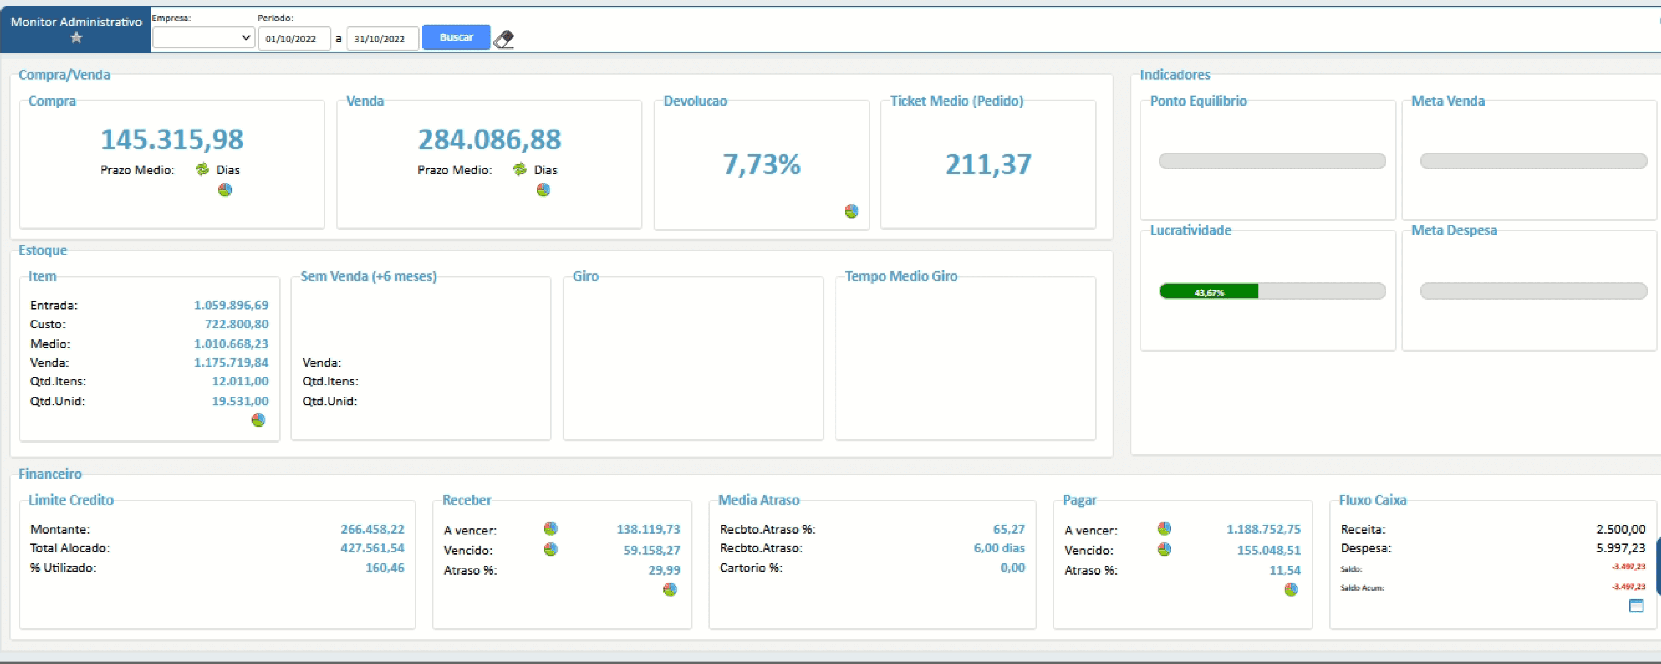Click Receber A vencer value 138.119,73

(648, 528)
